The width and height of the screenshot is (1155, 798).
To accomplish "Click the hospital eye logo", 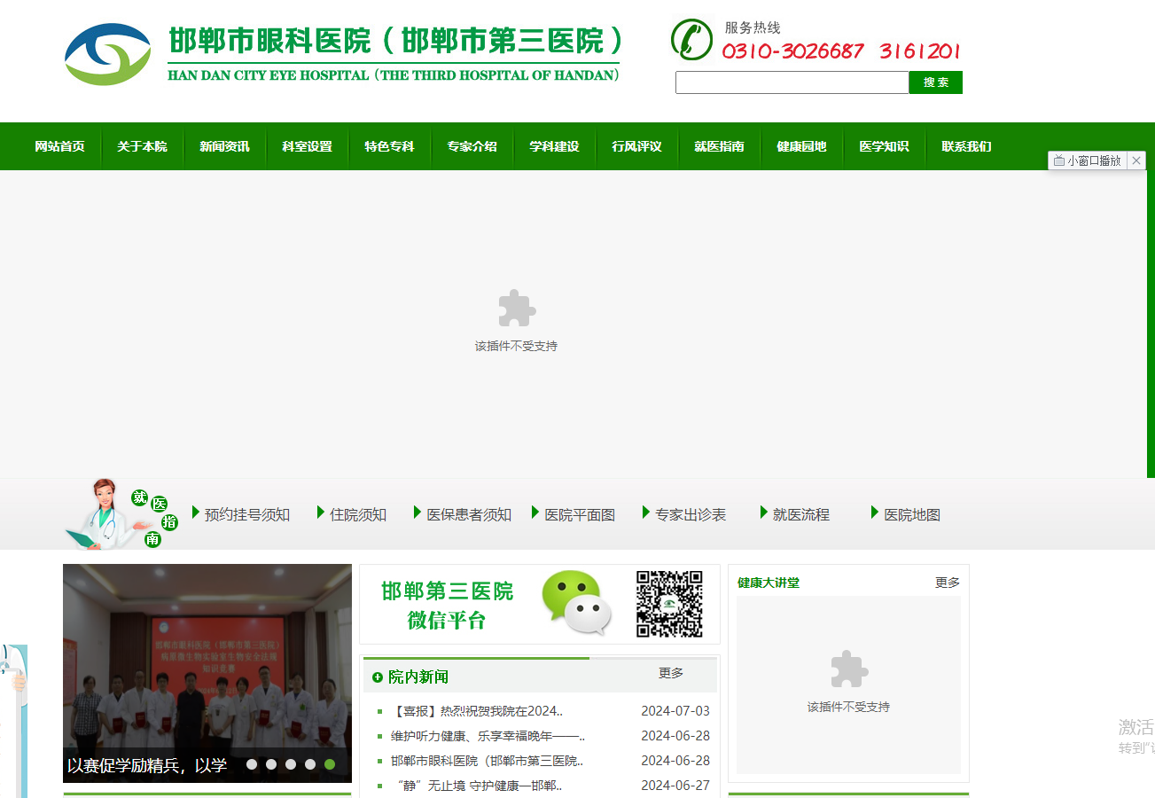I will point(108,54).
